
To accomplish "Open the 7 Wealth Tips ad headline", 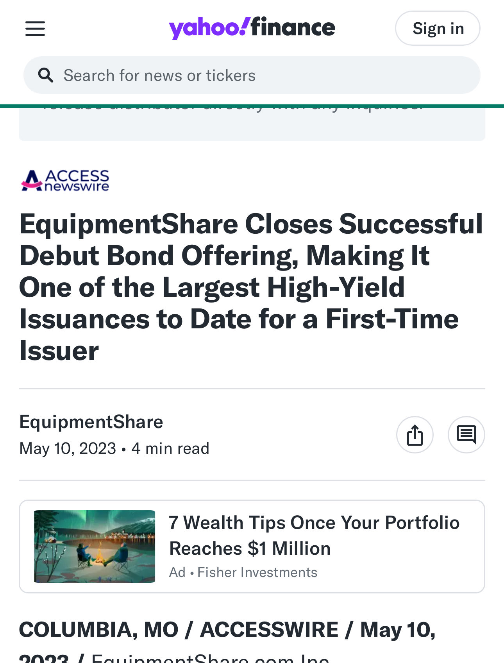I will click(x=314, y=535).
